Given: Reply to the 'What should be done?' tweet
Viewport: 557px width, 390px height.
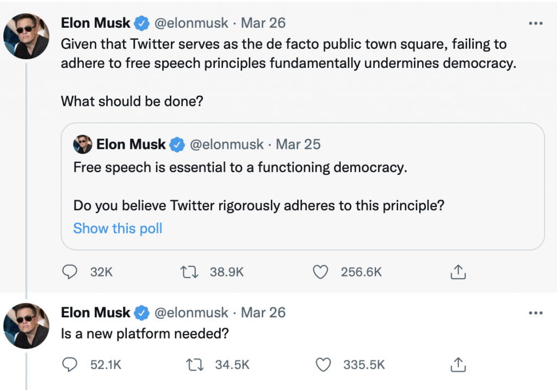Looking at the screenshot, I should tap(69, 272).
